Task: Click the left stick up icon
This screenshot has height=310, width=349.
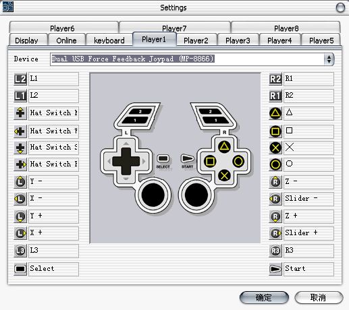Action: [x=20, y=182]
